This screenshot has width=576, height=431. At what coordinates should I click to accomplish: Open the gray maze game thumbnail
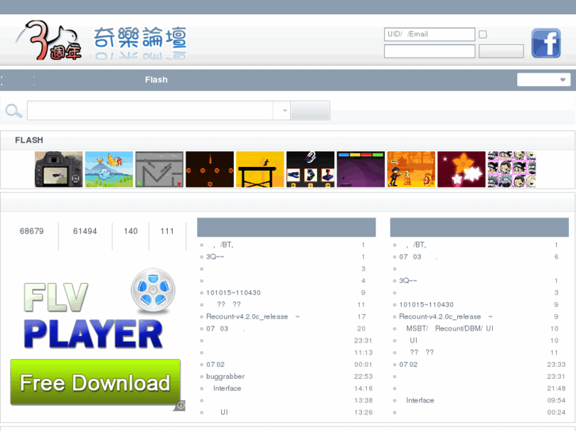tap(159, 169)
